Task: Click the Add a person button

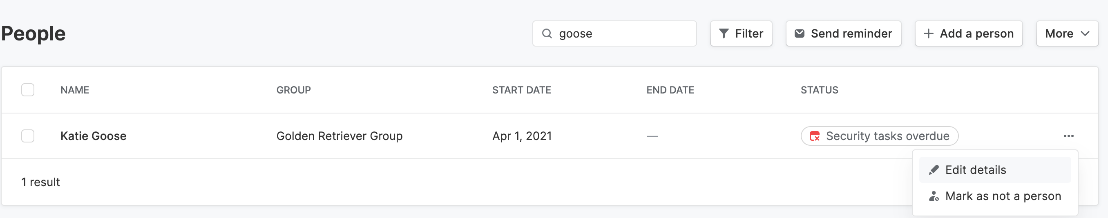Action: [x=968, y=33]
